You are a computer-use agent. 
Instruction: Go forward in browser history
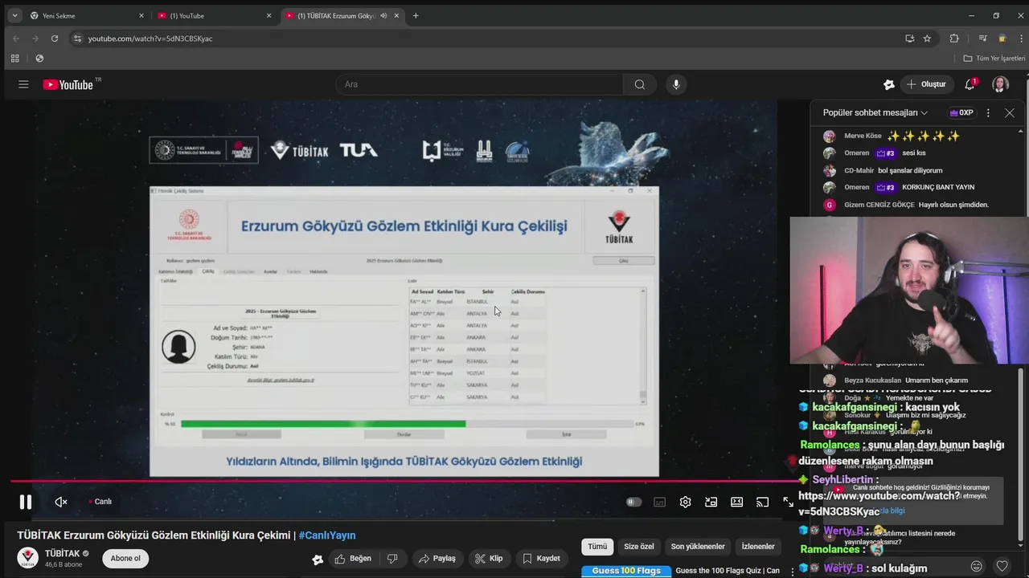[x=35, y=38]
